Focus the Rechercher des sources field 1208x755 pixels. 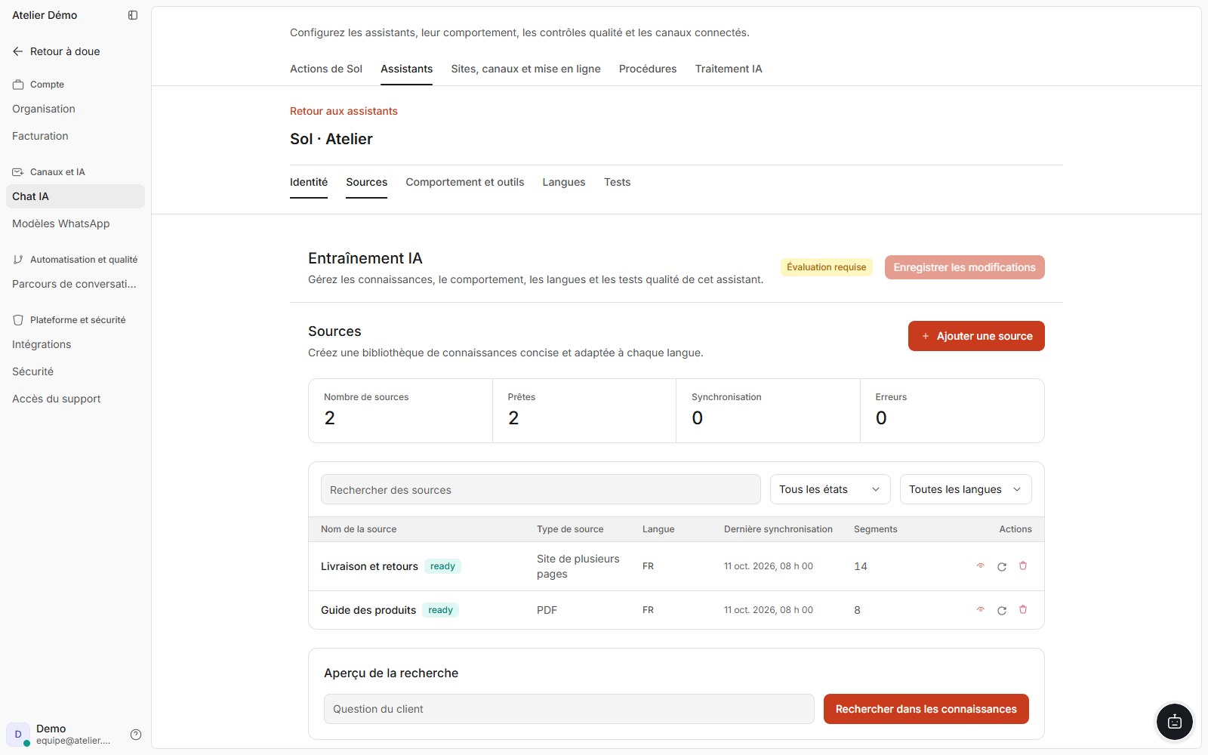[x=541, y=489]
